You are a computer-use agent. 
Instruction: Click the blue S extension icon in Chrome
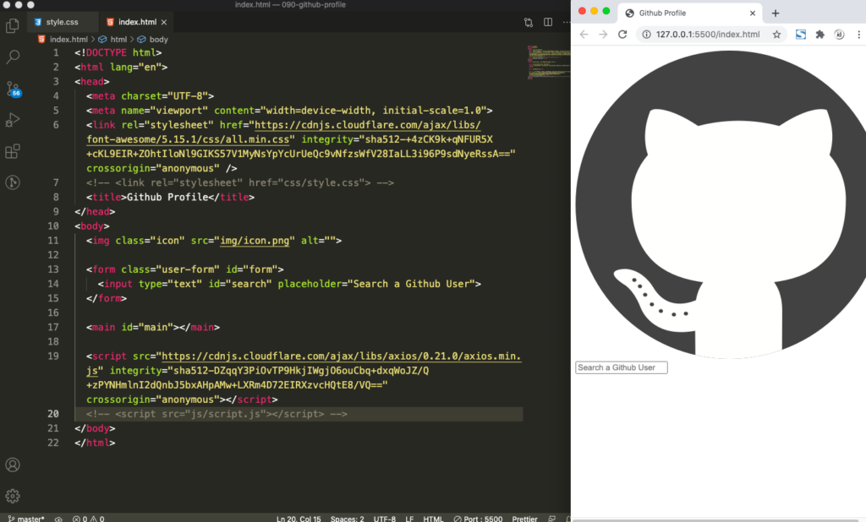(x=800, y=35)
